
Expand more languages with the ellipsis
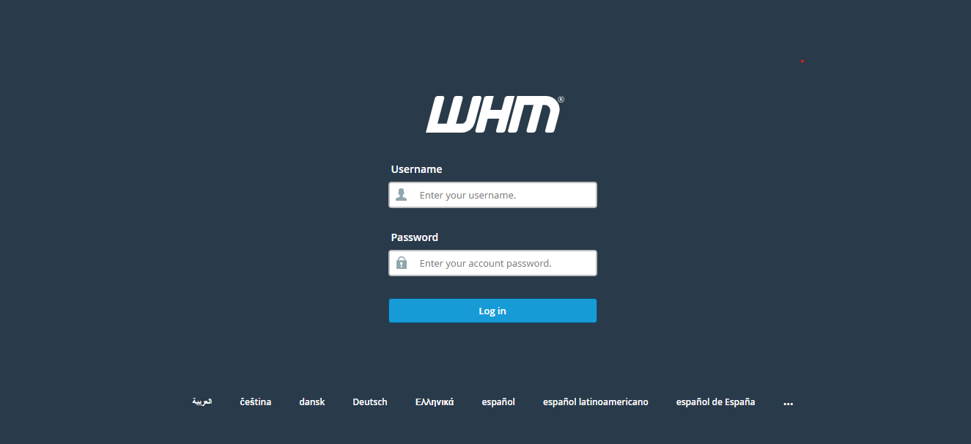pos(789,403)
